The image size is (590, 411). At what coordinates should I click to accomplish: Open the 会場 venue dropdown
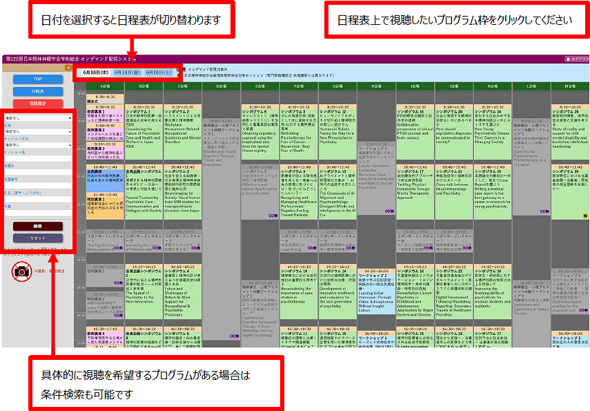pos(38,131)
